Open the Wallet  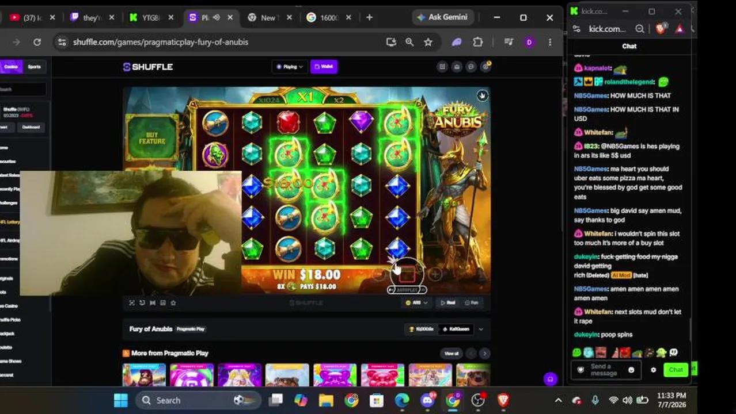(324, 67)
